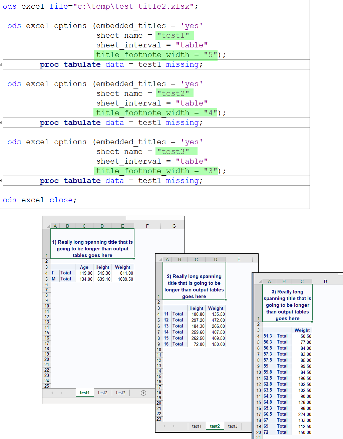Select test1 tab in the middle workbook window
The height and width of the screenshot is (439, 343).
(197, 426)
